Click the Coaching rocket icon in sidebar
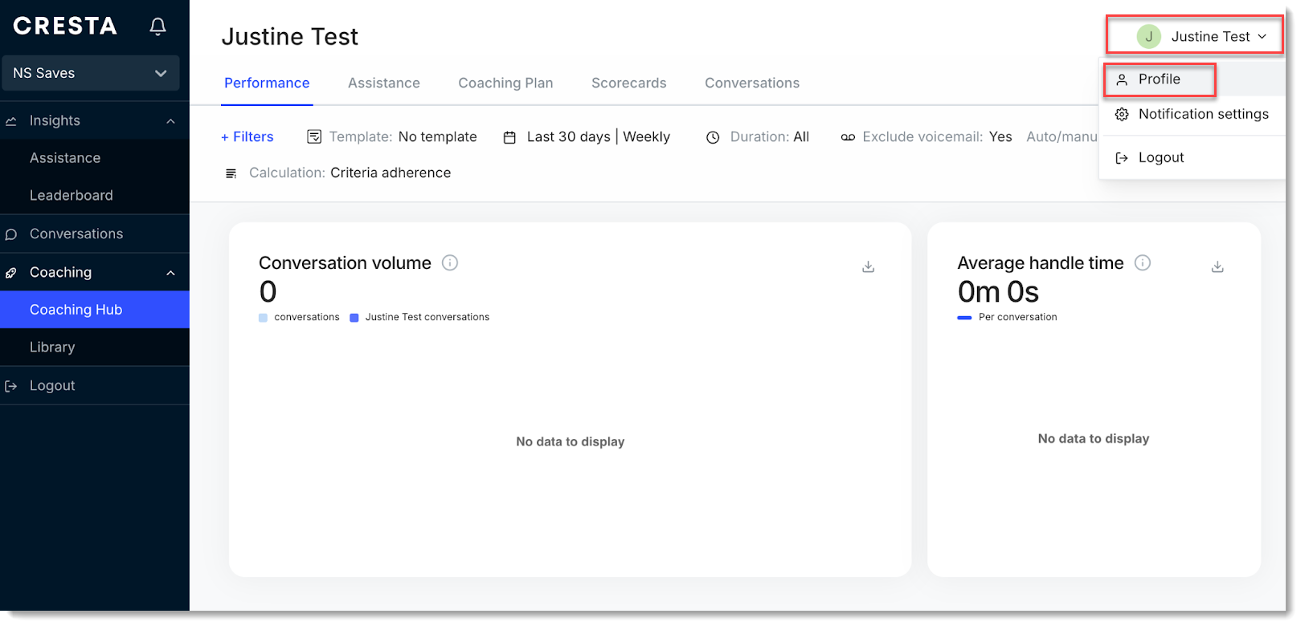 pos(11,273)
